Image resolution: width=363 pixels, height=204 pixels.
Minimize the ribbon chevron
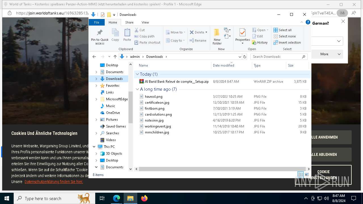coord(302,22)
